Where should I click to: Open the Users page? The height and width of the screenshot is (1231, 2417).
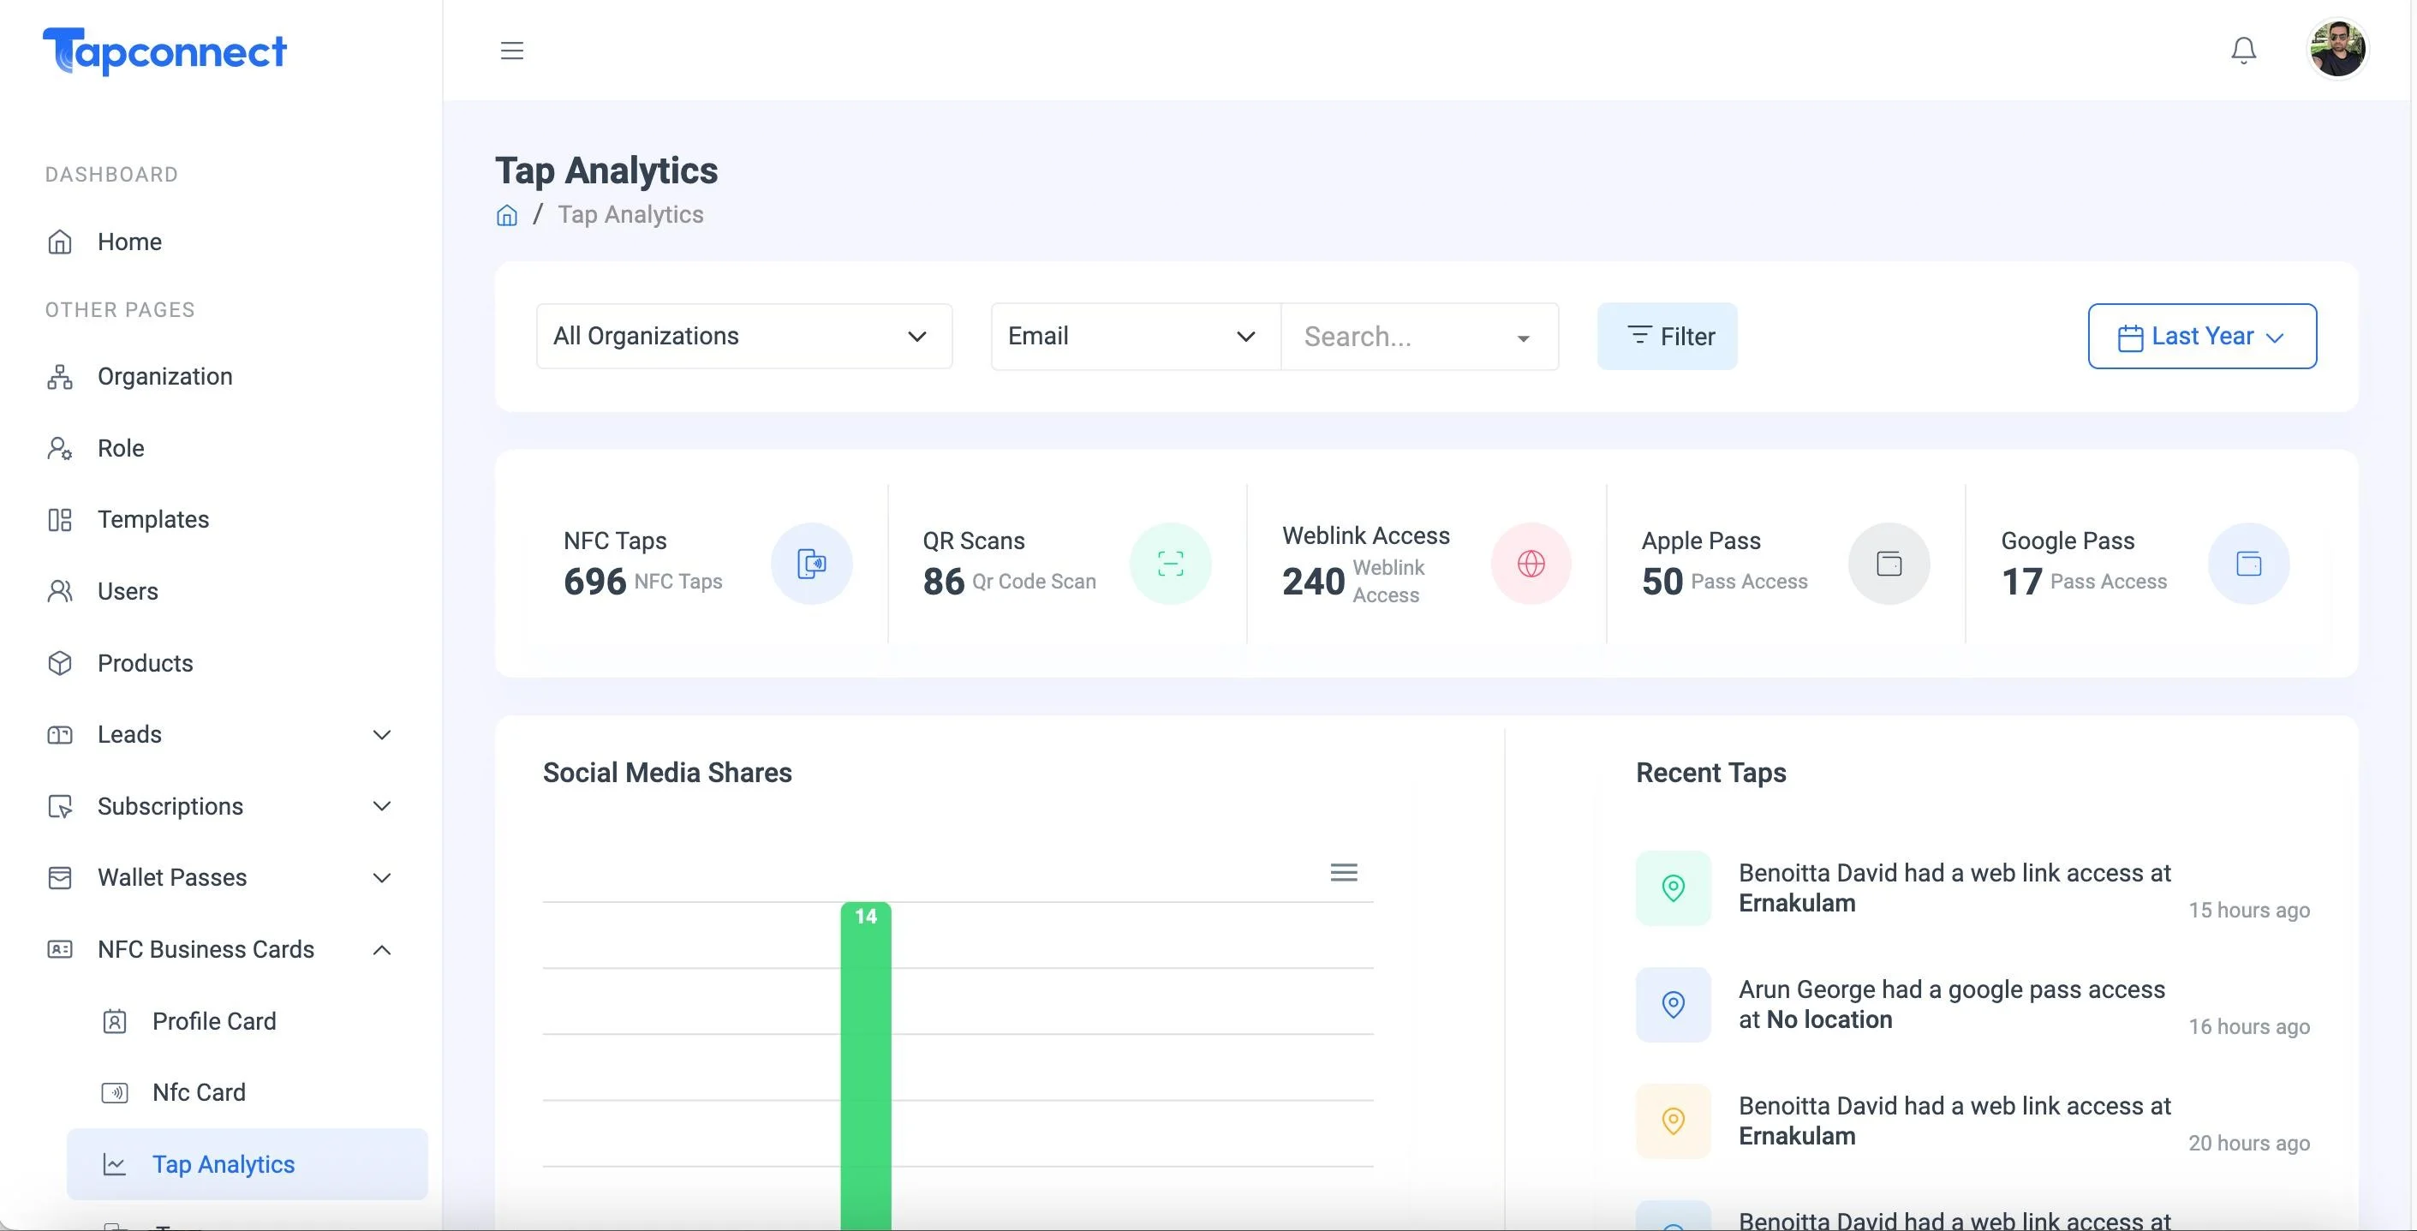128,592
